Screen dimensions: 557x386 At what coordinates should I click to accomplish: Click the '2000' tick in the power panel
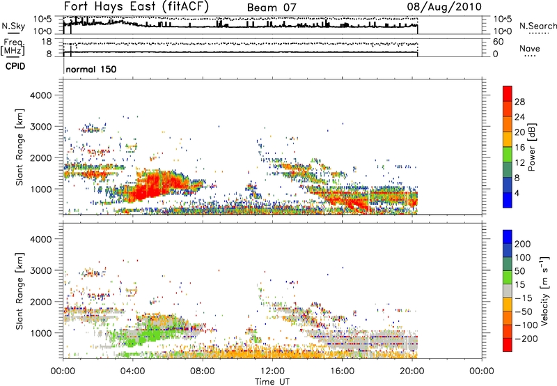pyautogui.click(x=40, y=157)
